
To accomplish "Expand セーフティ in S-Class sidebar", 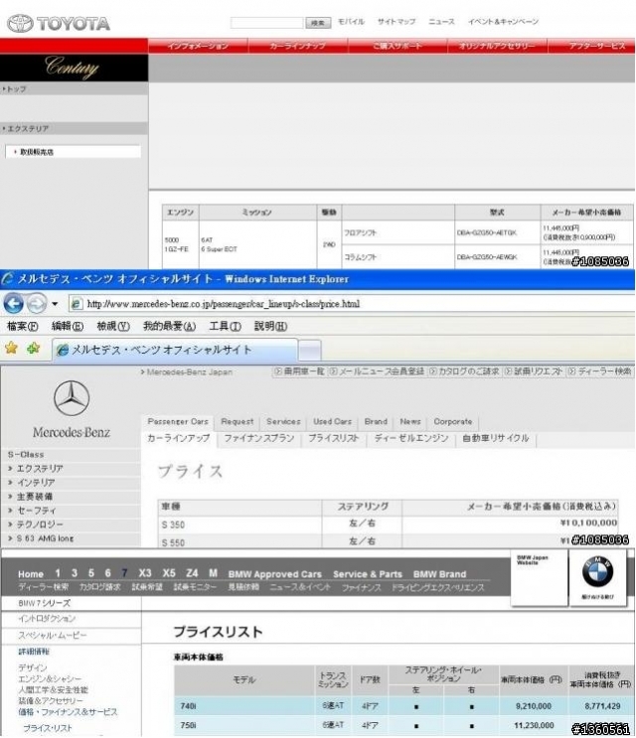I will tap(36, 511).
